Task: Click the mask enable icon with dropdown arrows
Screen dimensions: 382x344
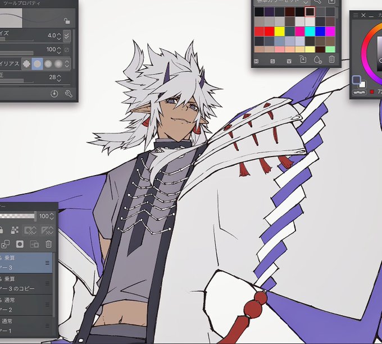Action: pos(30,230)
